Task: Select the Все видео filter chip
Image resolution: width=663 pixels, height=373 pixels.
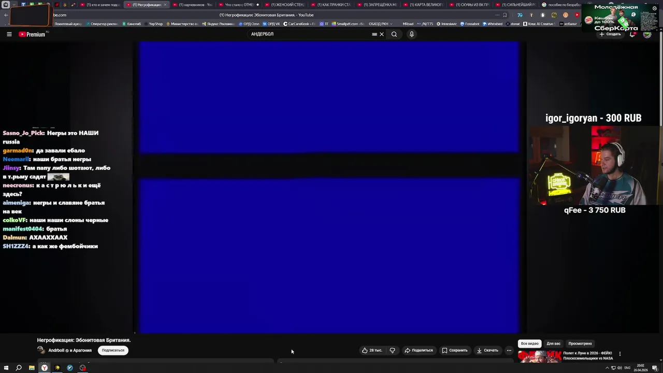Action: click(x=529, y=343)
